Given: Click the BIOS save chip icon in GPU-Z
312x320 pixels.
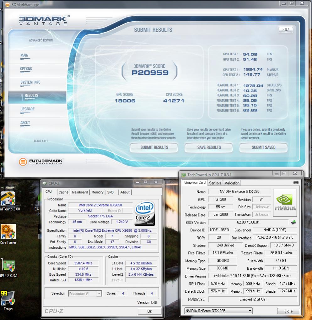Looking at the screenshot, I should click(293, 222).
